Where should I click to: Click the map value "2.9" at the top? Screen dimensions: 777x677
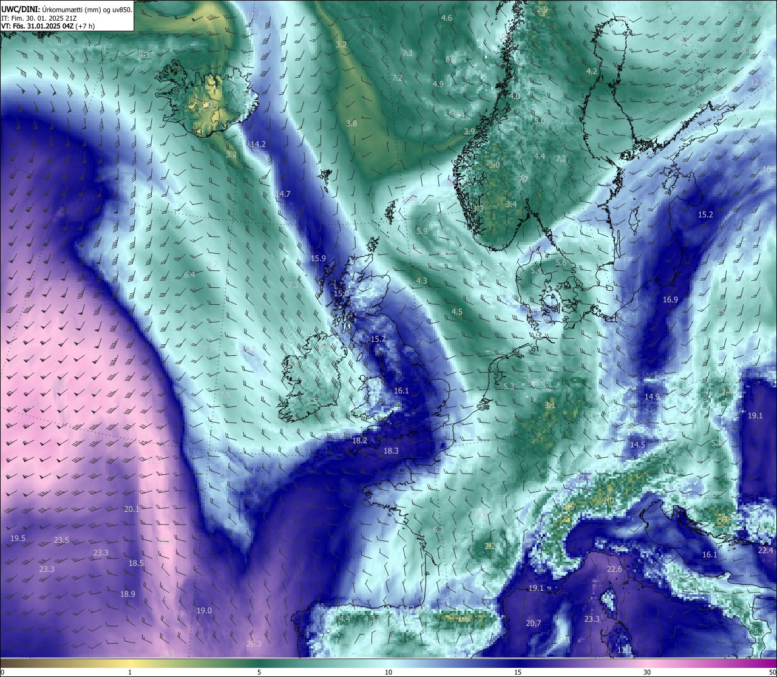pos(542,9)
